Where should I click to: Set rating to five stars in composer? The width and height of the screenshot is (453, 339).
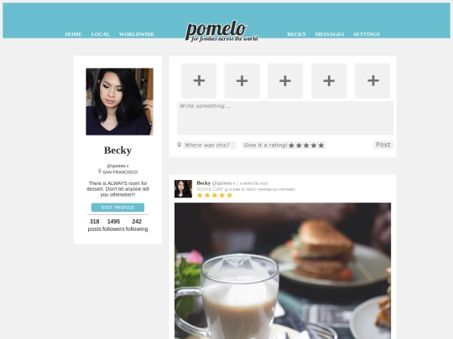point(321,146)
